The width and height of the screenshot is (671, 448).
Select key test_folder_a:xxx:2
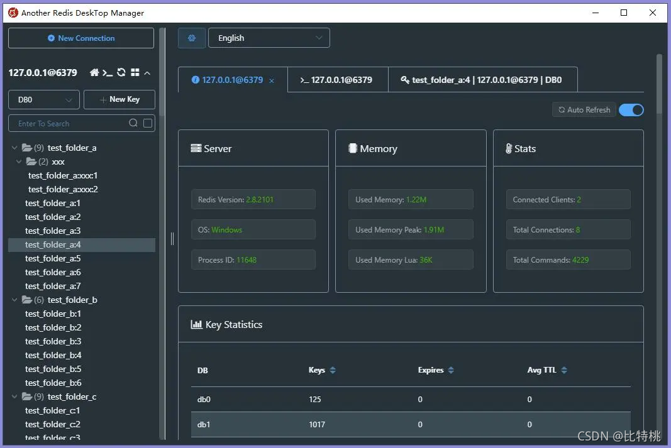click(x=63, y=189)
